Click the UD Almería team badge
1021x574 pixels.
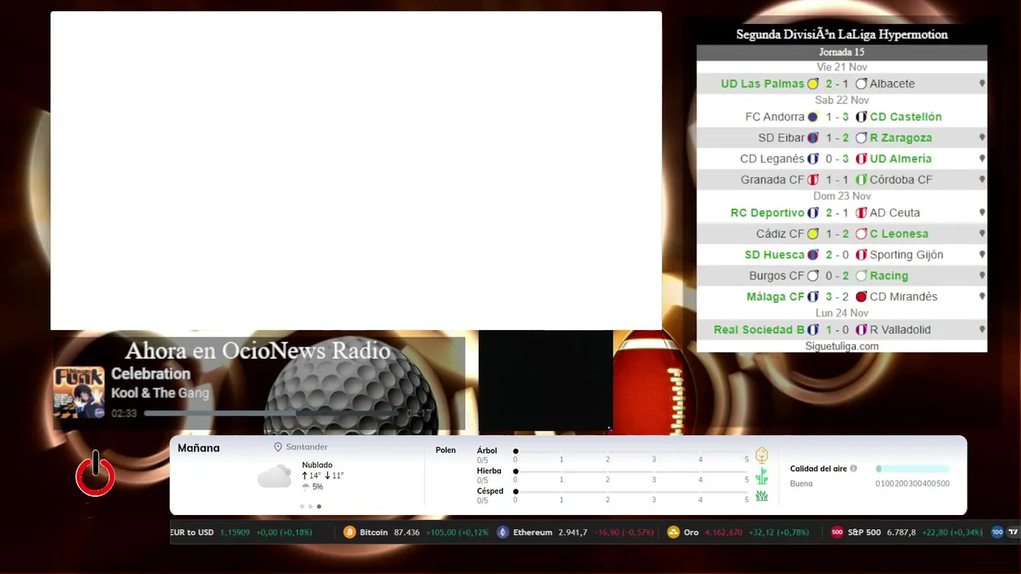861,159
